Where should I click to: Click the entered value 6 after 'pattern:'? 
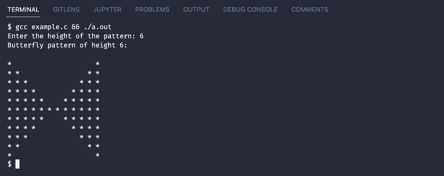pos(142,36)
